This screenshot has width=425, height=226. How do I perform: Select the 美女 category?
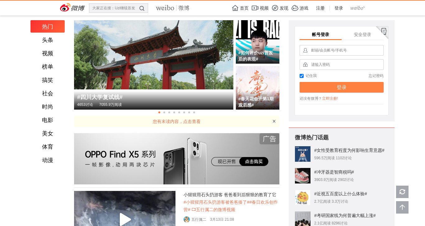[x=48, y=133]
